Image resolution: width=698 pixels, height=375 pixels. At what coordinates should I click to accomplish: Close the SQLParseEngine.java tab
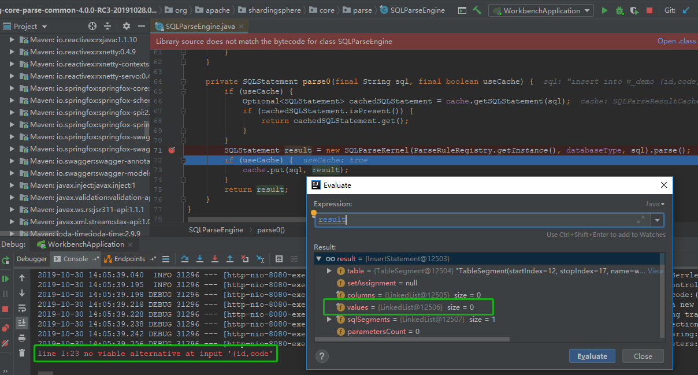tap(242, 27)
